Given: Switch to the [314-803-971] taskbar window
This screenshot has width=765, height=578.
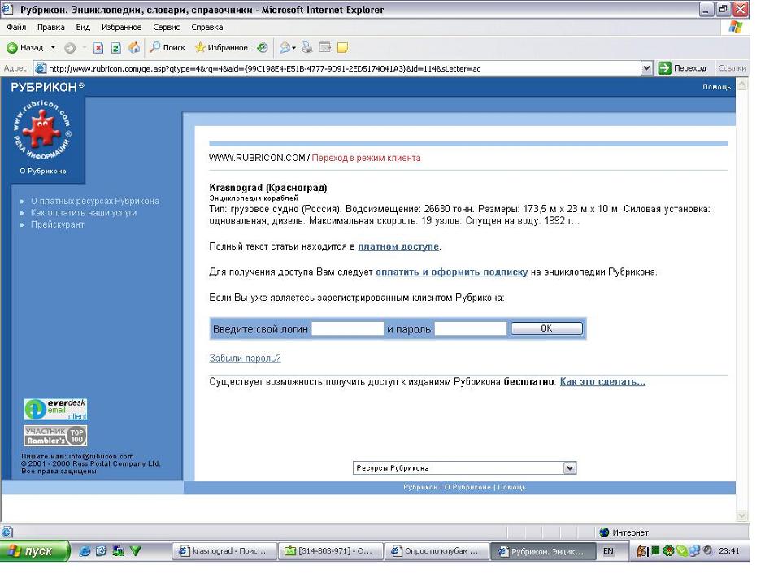Looking at the screenshot, I should click(x=330, y=551).
